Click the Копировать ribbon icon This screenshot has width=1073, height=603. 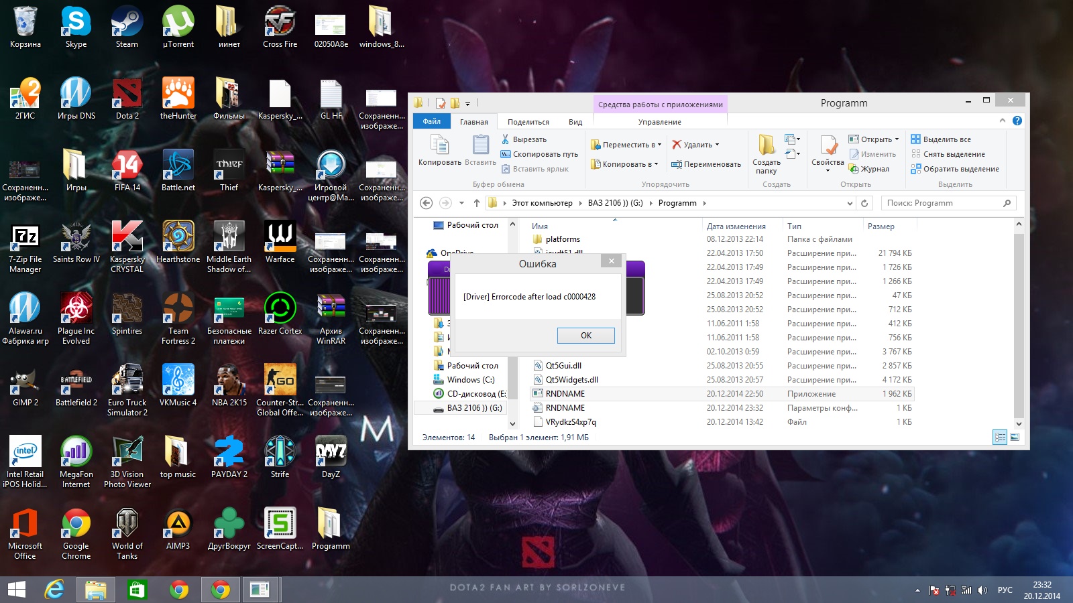point(439,150)
